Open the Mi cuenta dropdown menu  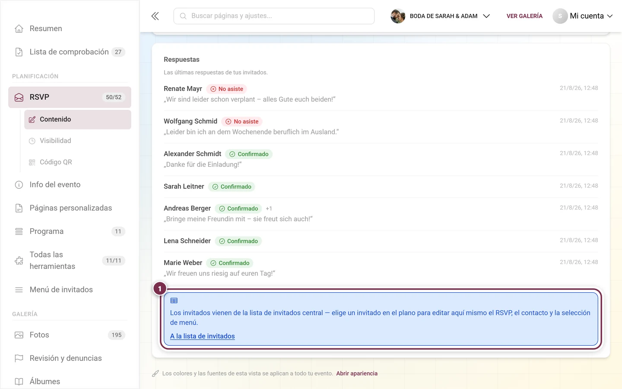pos(583,16)
